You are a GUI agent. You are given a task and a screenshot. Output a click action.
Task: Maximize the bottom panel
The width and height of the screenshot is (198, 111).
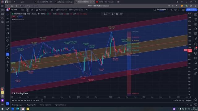191,105
